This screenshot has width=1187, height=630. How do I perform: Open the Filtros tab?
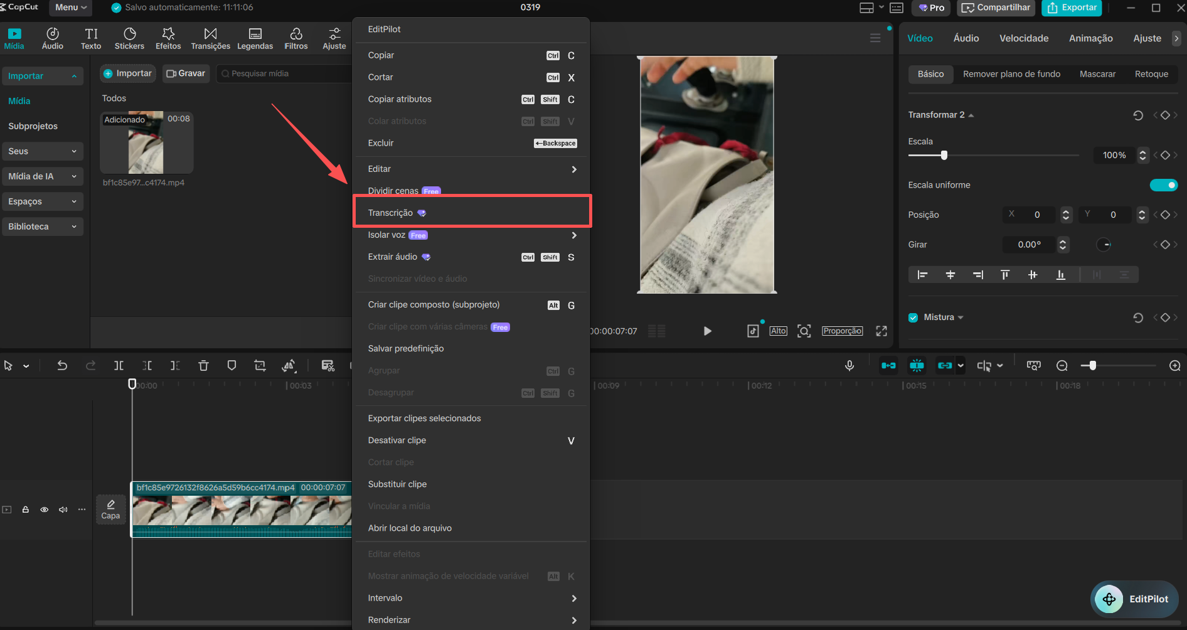[296, 38]
